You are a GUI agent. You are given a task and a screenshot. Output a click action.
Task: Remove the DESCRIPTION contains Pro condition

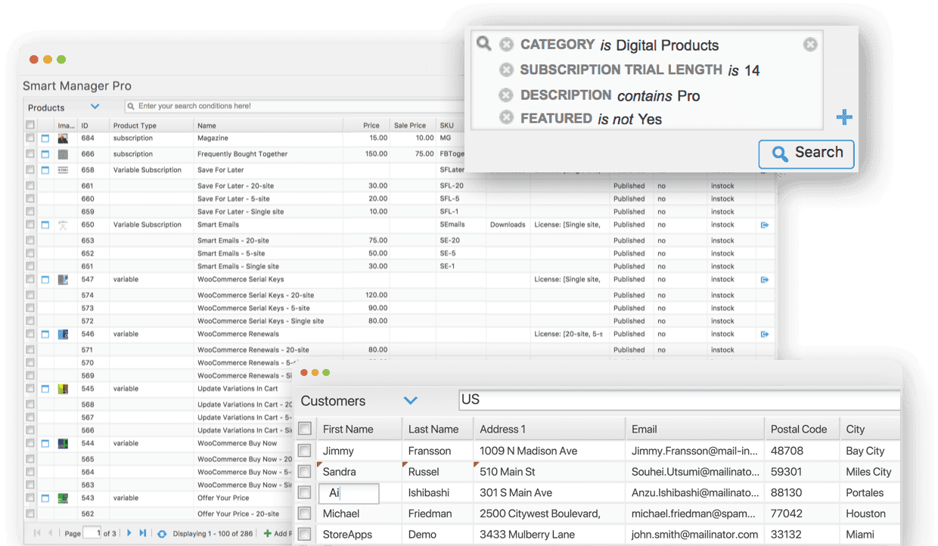pos(506,95)
